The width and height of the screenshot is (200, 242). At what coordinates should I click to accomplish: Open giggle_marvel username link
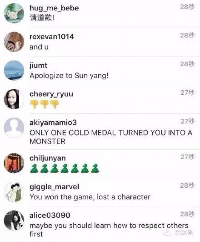54,187
